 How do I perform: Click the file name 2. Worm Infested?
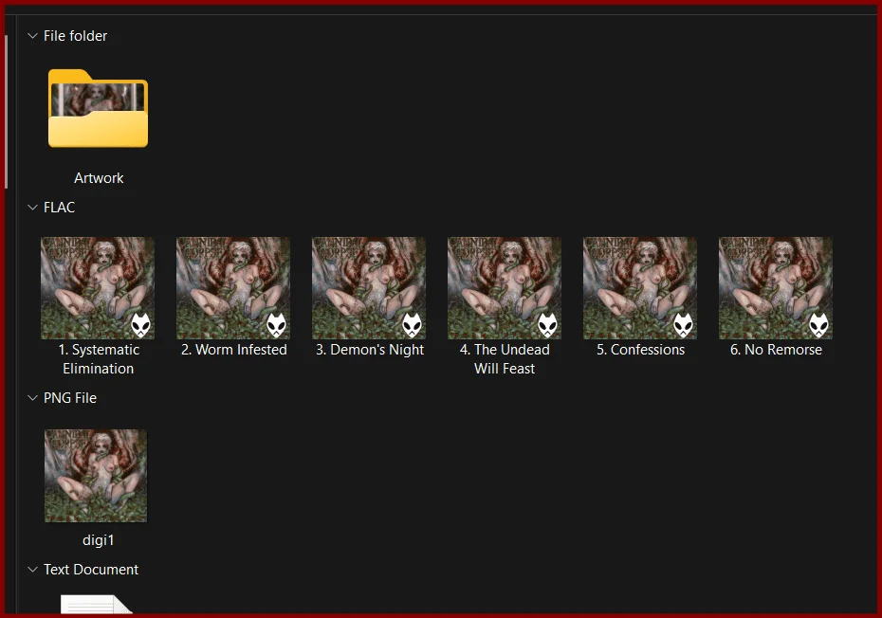tap(234, 350)
